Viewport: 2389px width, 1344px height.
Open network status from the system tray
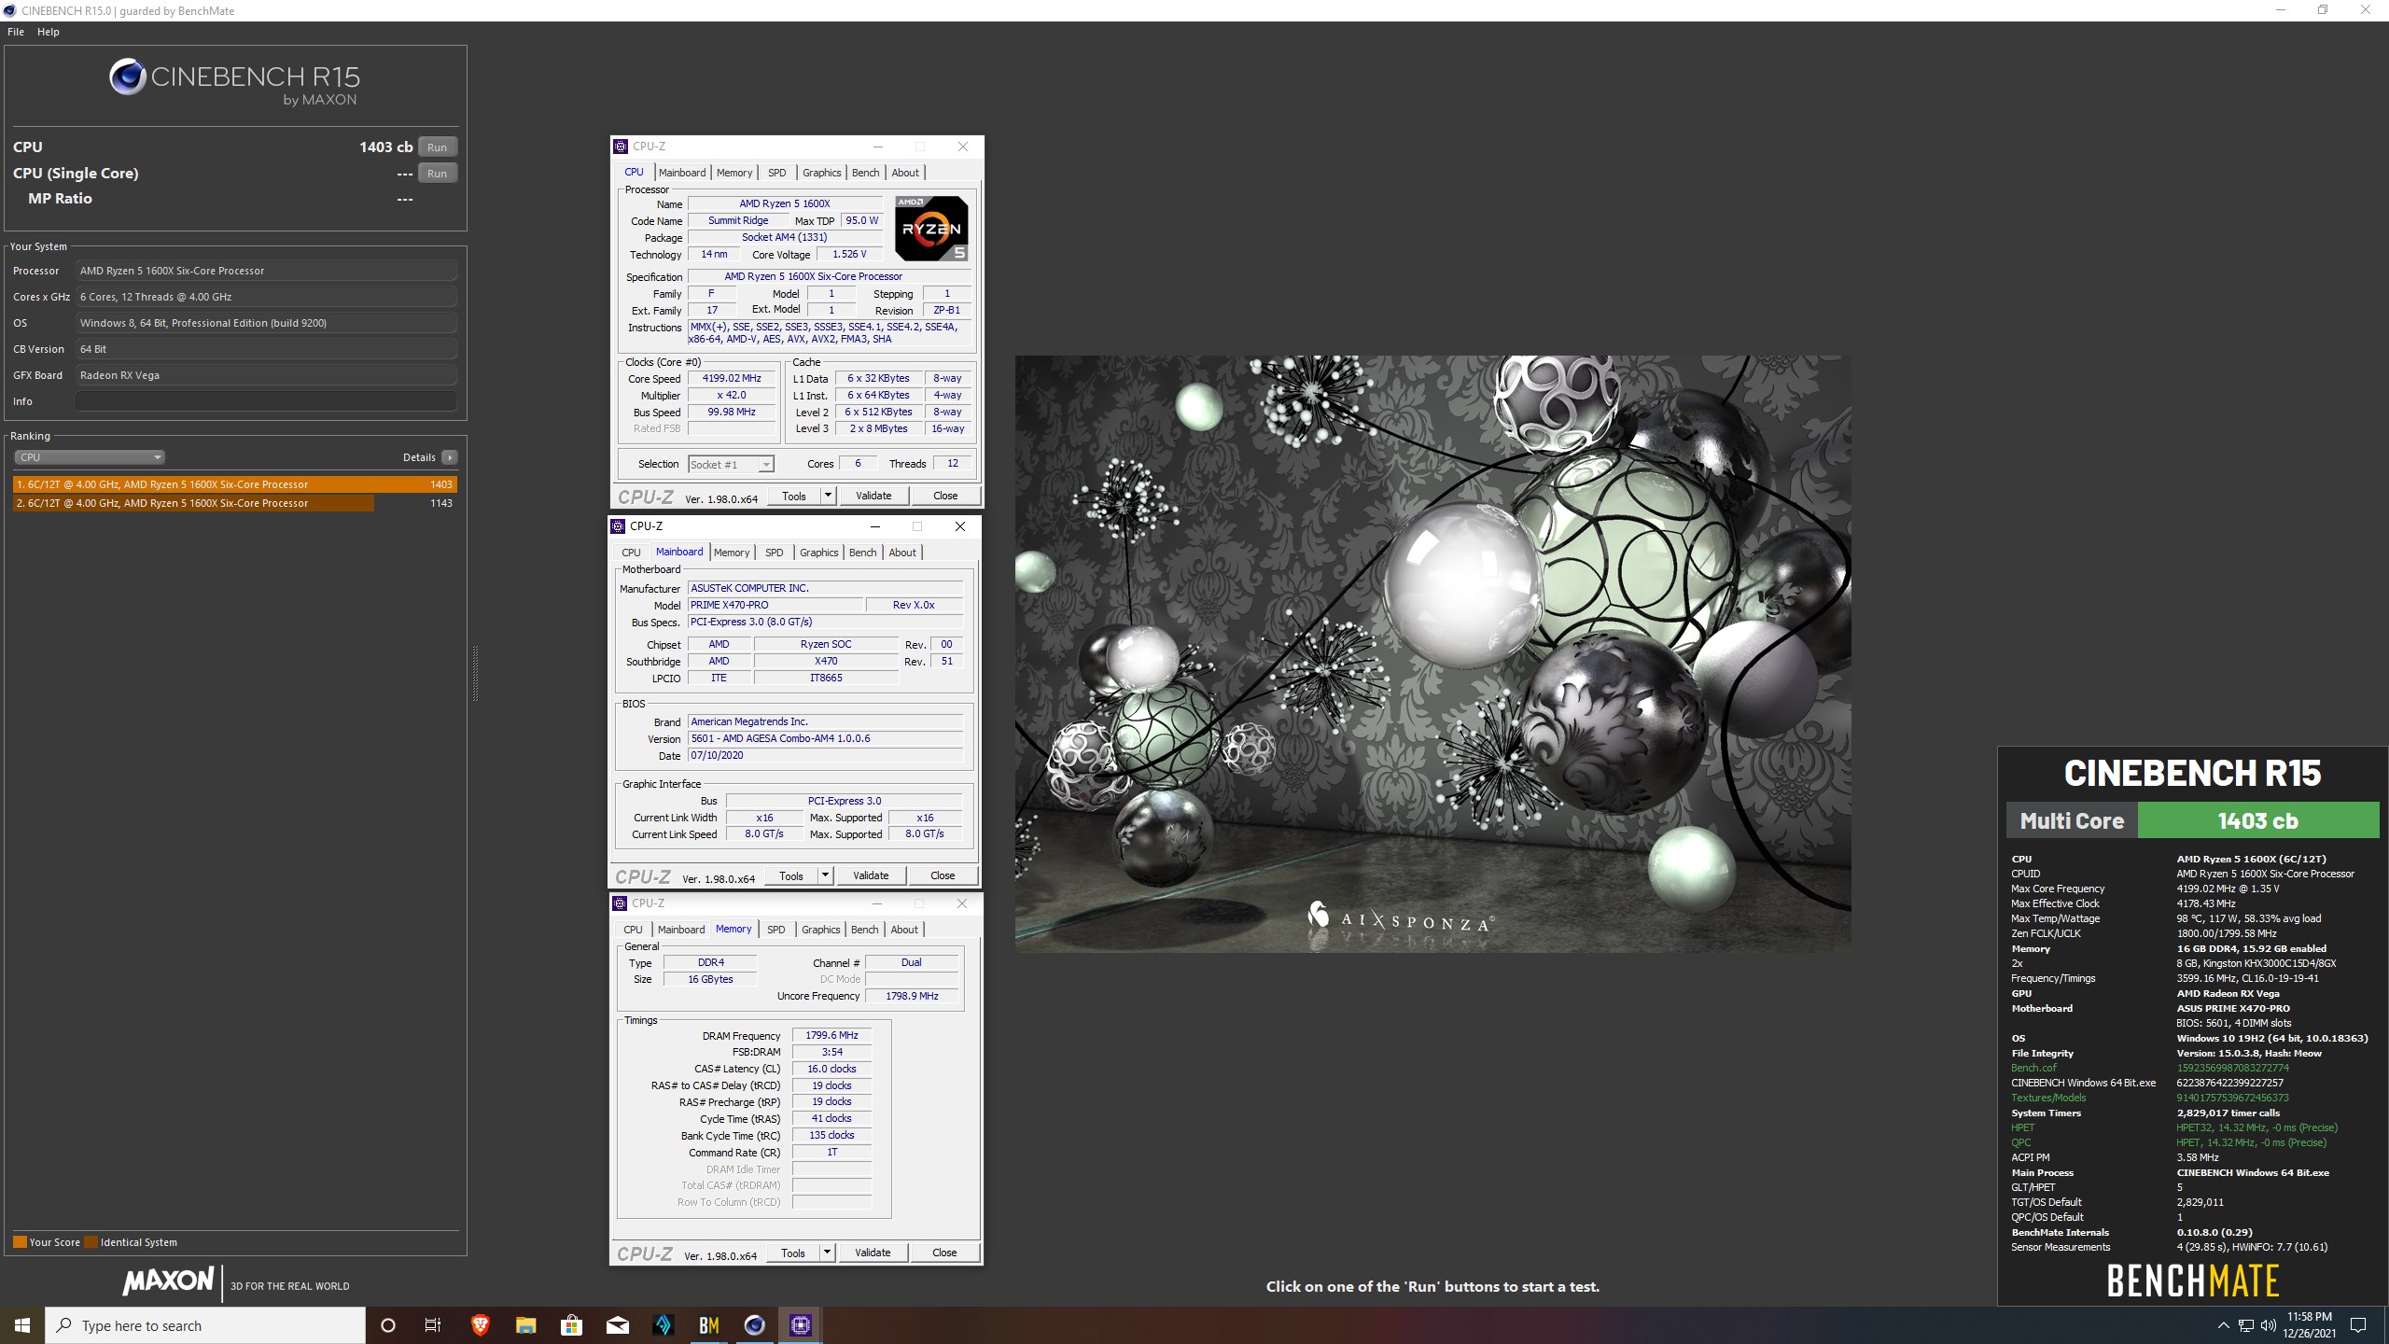[2246, 1325]
